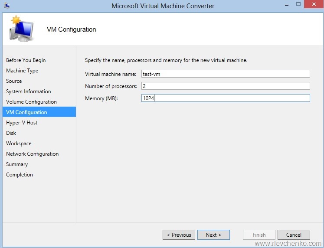This screenshot has height=248, width=324.
Task: Go to Before You Begin step
Action: pos(26,60)
